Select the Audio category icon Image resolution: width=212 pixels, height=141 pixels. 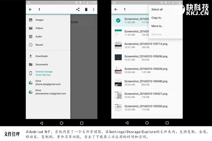pos(31,36)
